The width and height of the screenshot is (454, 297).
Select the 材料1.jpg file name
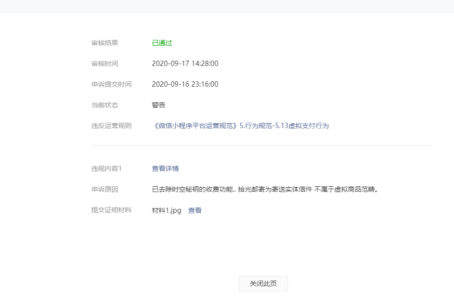coord(167,210)
